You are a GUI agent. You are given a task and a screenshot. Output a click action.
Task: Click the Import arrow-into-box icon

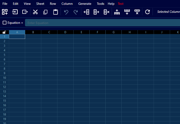[15, 12]
